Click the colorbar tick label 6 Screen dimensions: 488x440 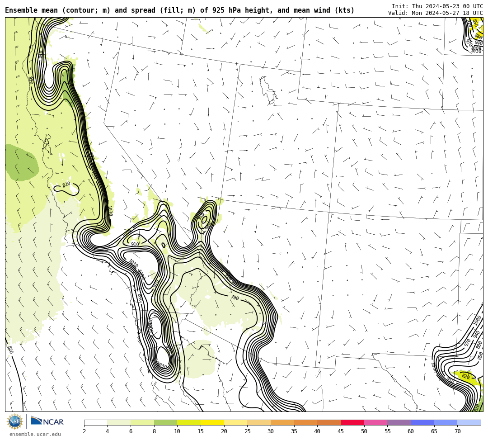click(x=131, y=431)
